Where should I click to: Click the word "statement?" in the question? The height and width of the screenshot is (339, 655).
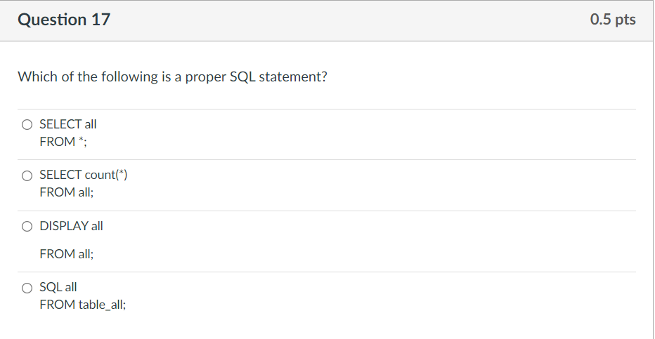coord(293,77)
